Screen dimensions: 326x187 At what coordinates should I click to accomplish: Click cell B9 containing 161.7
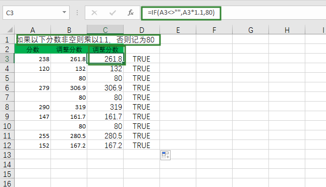69,116
